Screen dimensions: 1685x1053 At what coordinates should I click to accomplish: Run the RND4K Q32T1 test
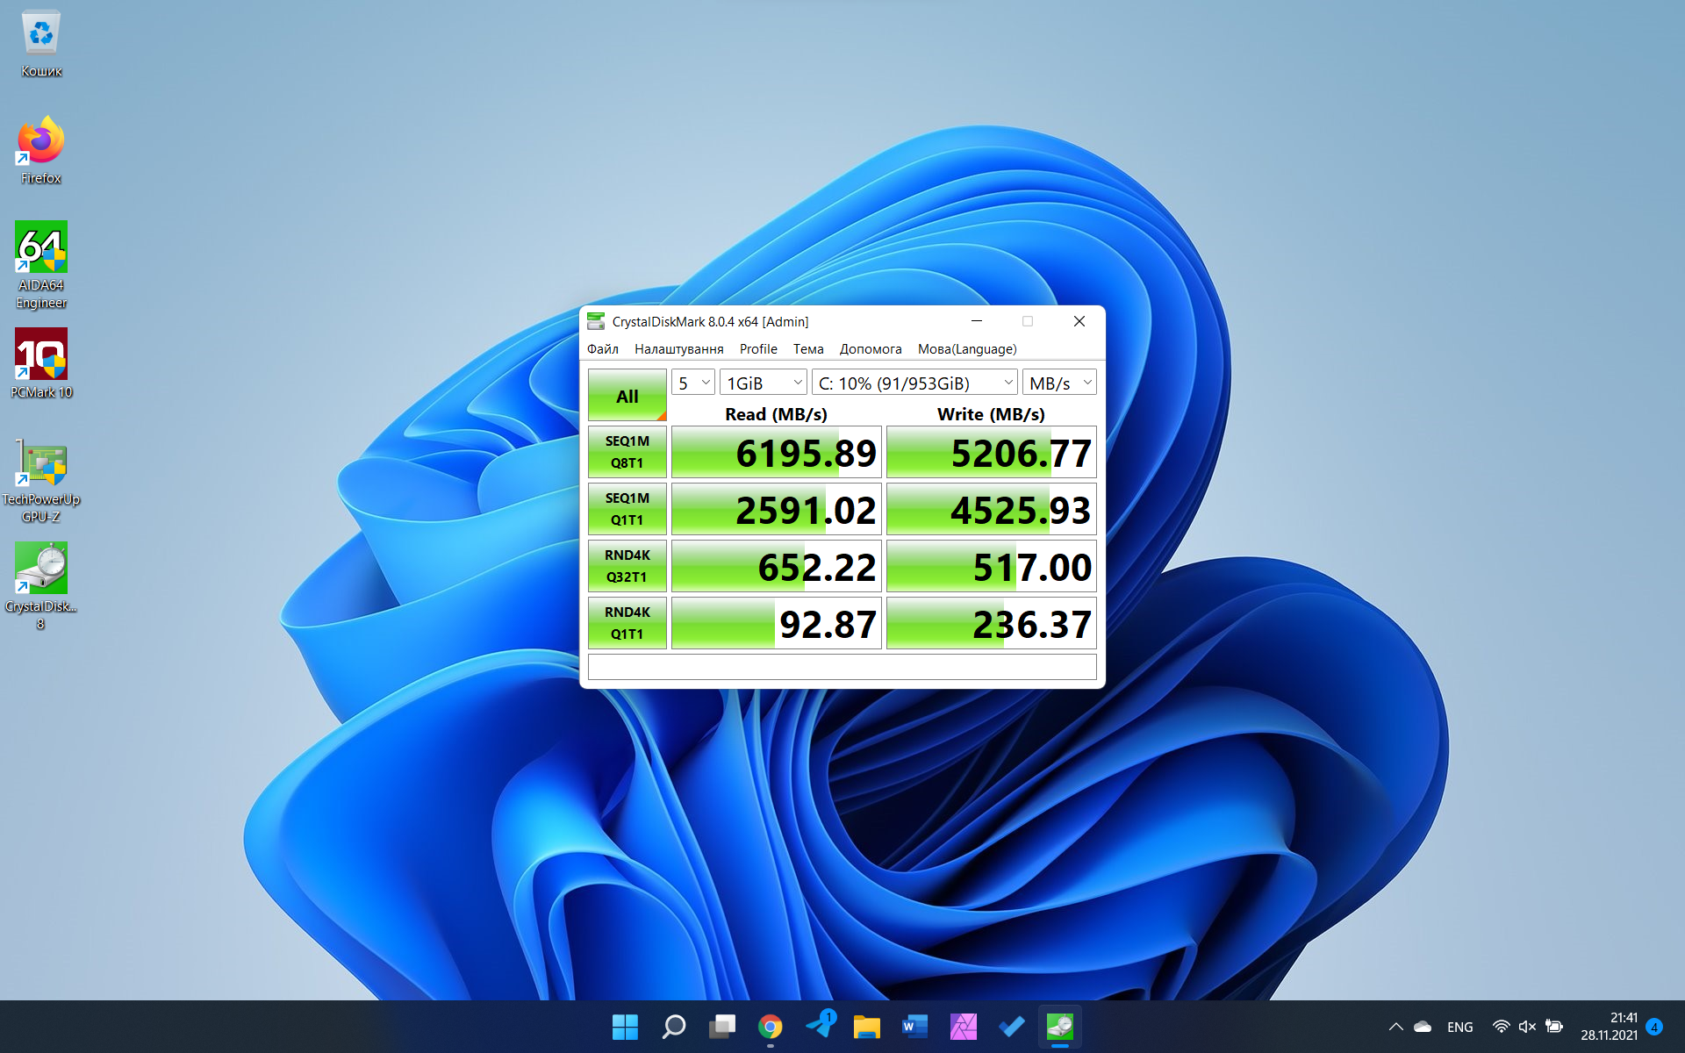(627, 566)
